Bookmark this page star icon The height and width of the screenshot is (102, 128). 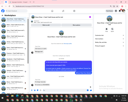117,6
